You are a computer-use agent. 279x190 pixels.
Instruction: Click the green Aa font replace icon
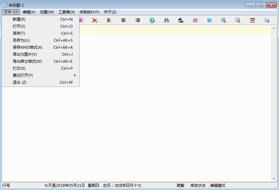152,20
